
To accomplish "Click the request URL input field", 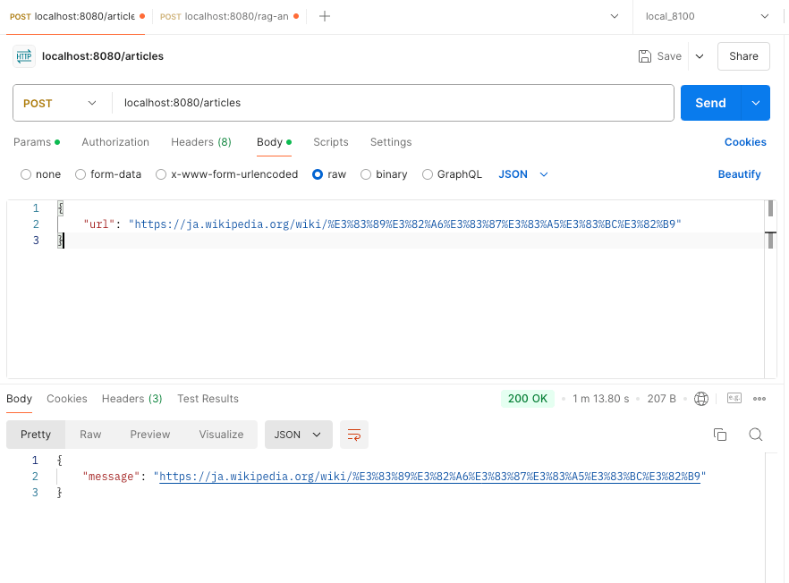I will [x=393, y=103].
